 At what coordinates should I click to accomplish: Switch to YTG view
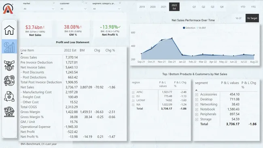click(x=253, y=7)
